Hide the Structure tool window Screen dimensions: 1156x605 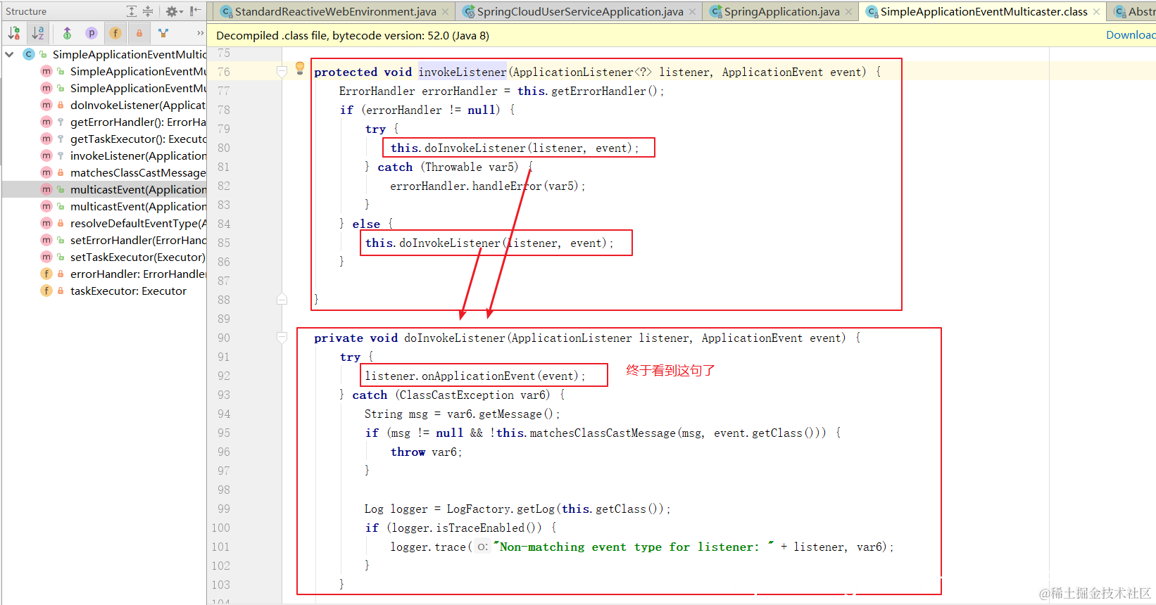click(195, 11)
